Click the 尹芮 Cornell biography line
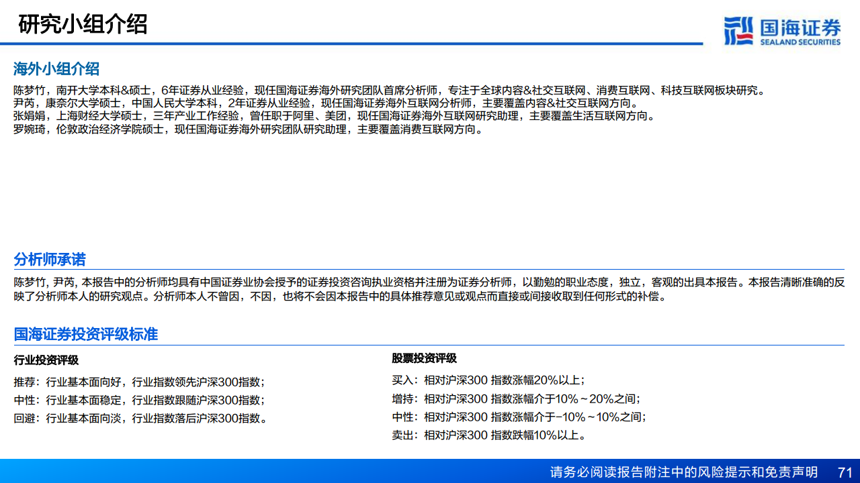Screen dimensions: 860x483 (326, 103)
